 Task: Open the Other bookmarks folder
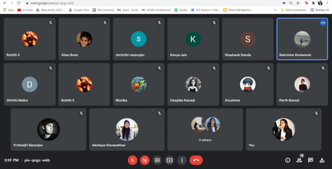click(x=293, y=10)
